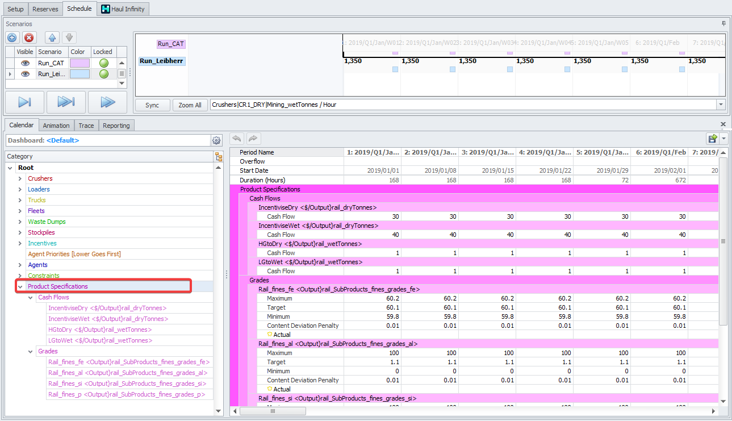732x421 pixels.
Task: Click the Zoom All button
Action: point(190,105)
